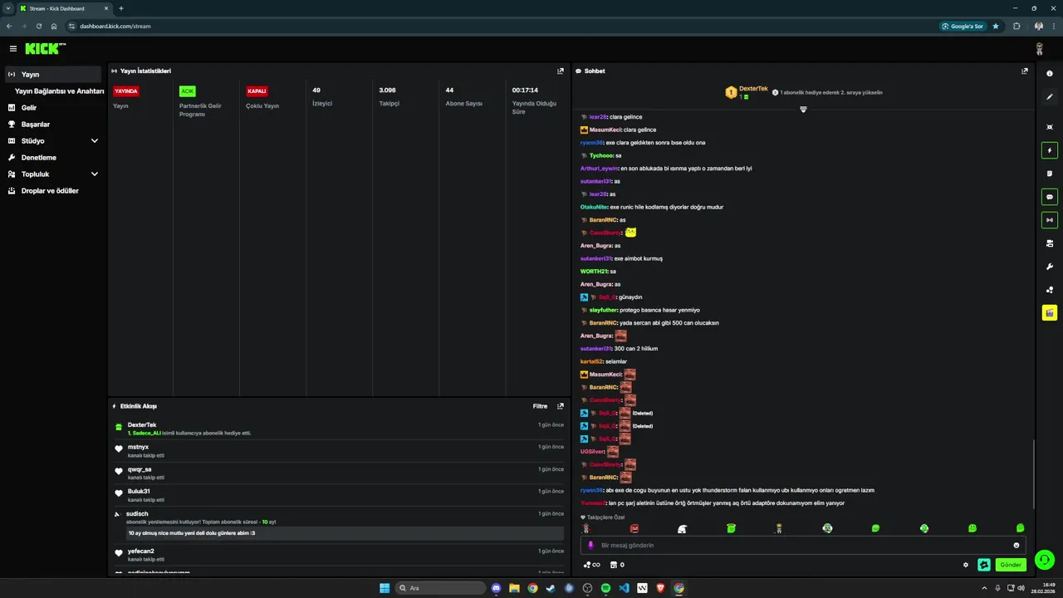Image resolution: width=1063 pixels, height=598 pixels.
Task: Click the AÇIK partner program badge
Action: 188,91
